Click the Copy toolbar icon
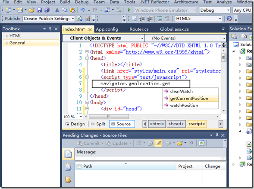This screenshot has height=189, width=254. click(x=65, y=10)
